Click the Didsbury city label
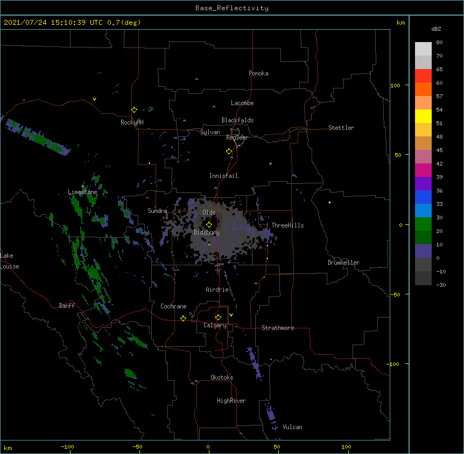This screenshot has width=464, height=454. tap(207, 232)
